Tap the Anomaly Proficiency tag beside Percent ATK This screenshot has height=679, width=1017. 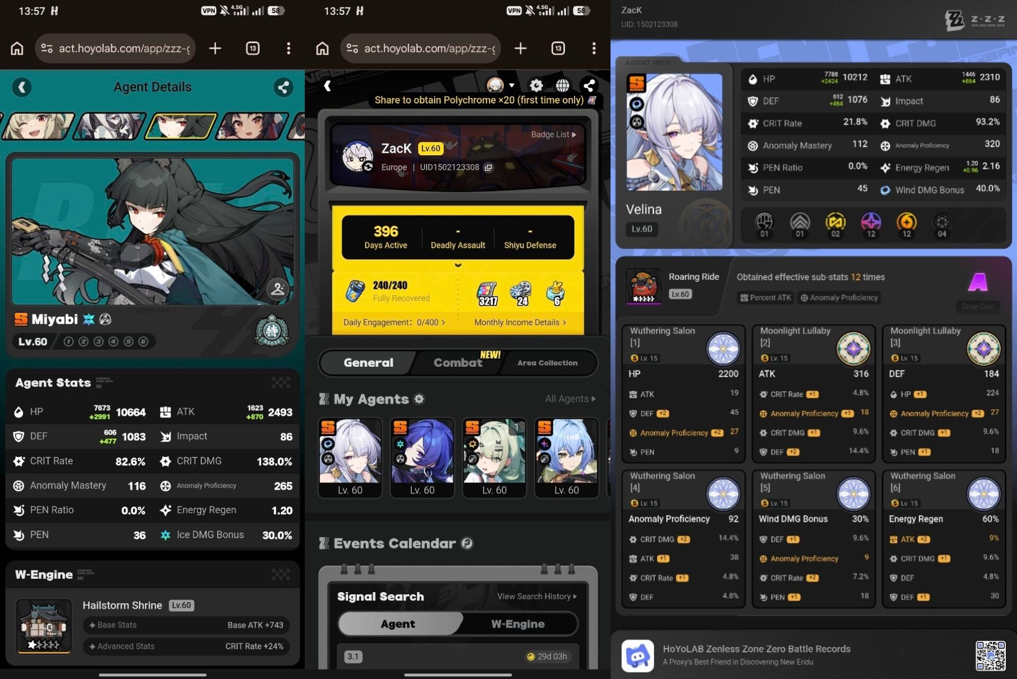coord(839,298)
